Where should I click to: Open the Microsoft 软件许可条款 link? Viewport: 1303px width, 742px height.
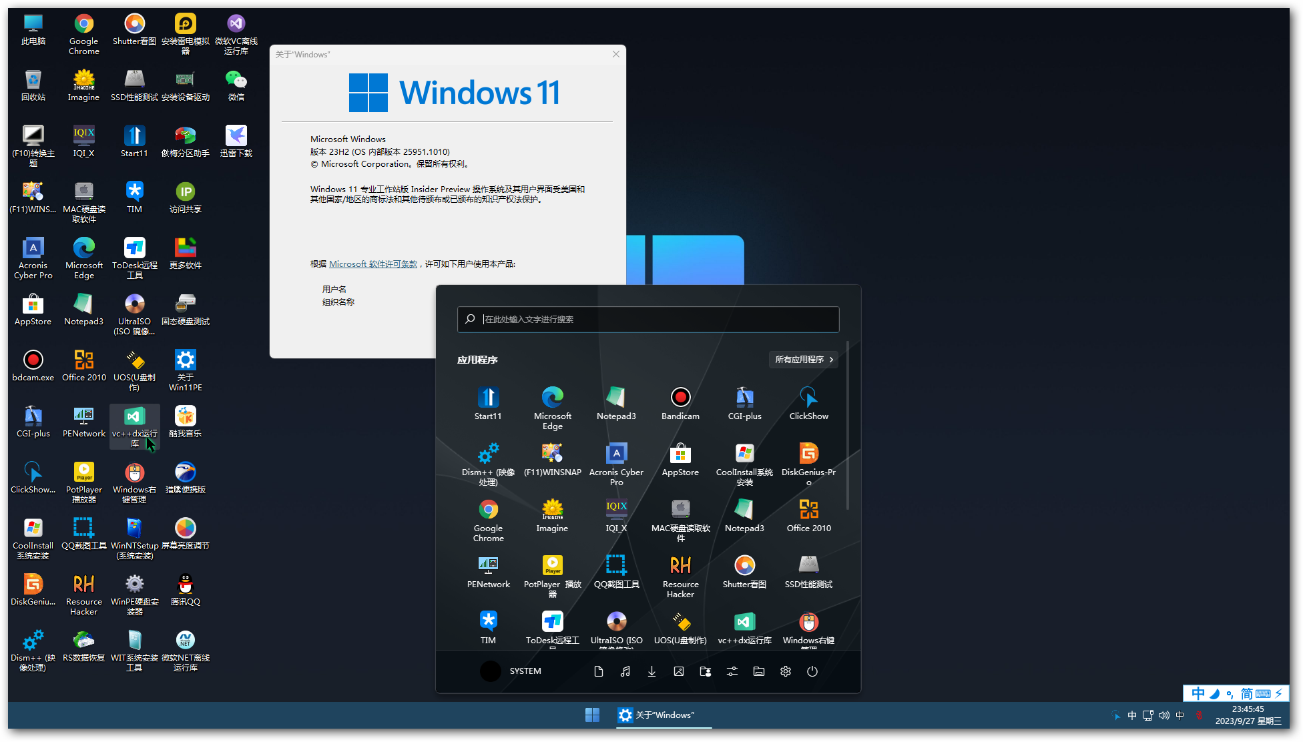(x=373, y=264)
